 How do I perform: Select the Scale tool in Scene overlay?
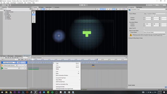click(34, 18)
